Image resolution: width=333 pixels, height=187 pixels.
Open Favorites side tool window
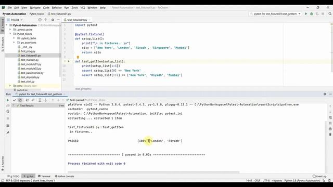3,163
